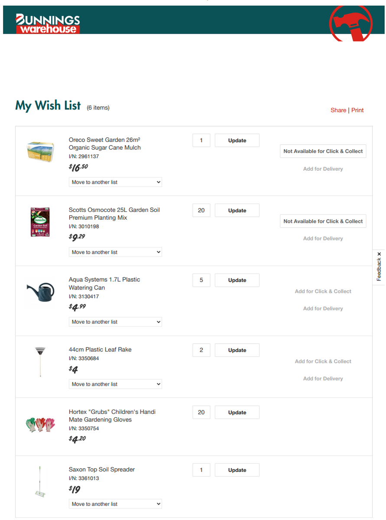
Task: Update quantity for Osmocote Garden Soil
Action: [x=237, y=211]
